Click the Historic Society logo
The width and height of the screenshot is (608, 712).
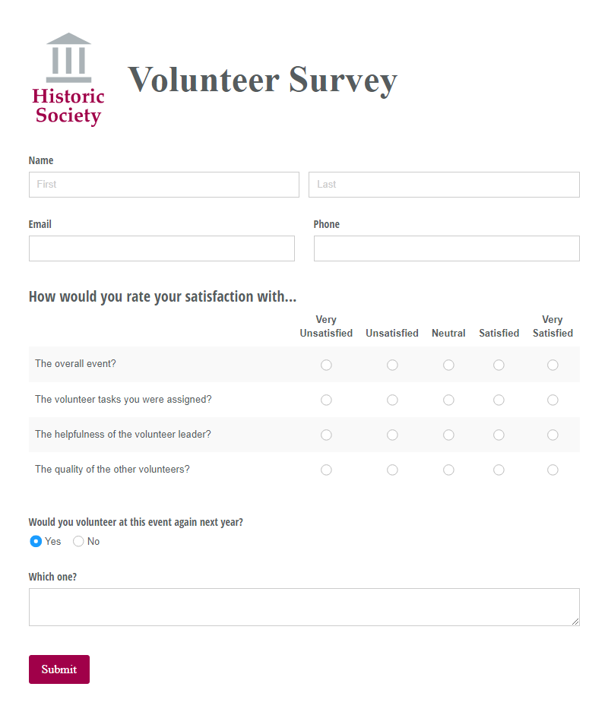pos(68,80)
